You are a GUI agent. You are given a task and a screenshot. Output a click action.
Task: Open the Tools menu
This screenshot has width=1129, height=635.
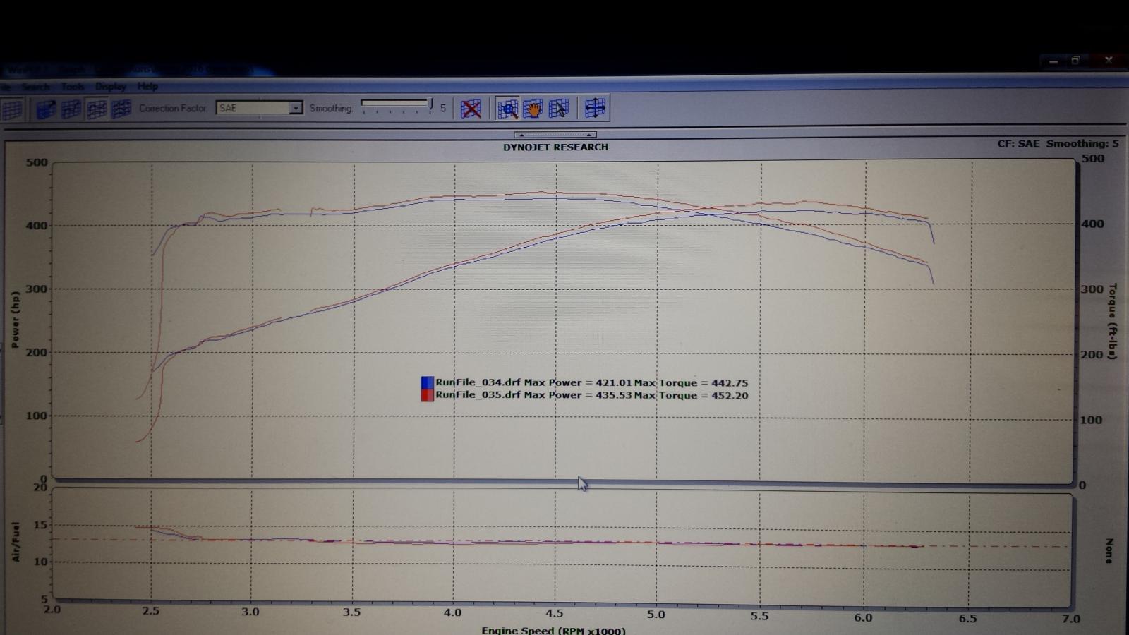[x=73, y=87]
